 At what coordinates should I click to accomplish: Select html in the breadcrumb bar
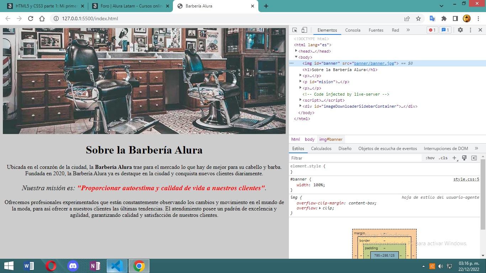coord(295,139)
